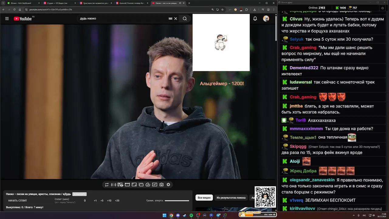Switch to the VK Видео Live studio tab

pos(59,3)
